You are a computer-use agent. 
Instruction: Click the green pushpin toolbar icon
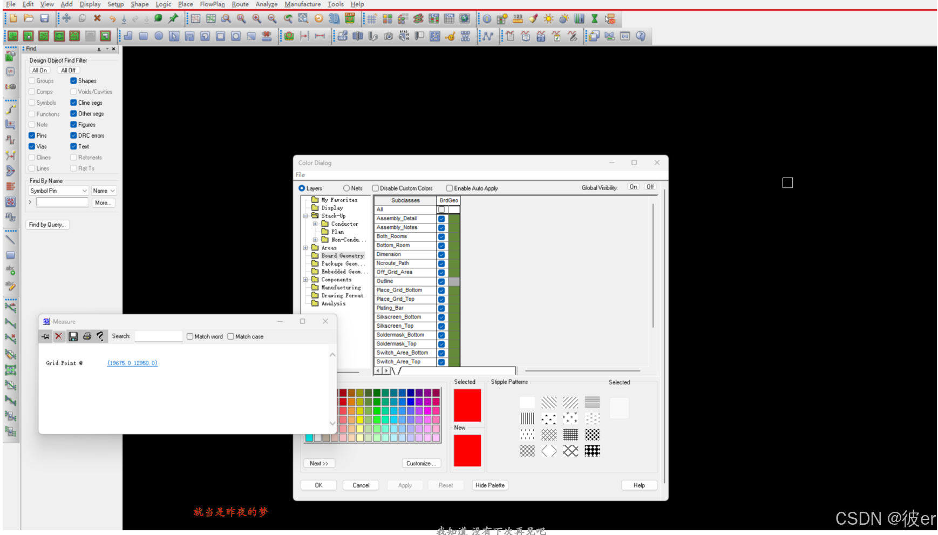[x=173, y=18]
